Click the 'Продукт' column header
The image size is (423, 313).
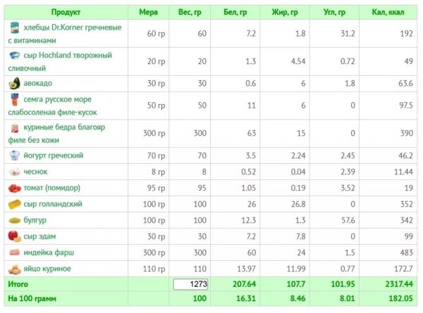click(x=66, y=13)
